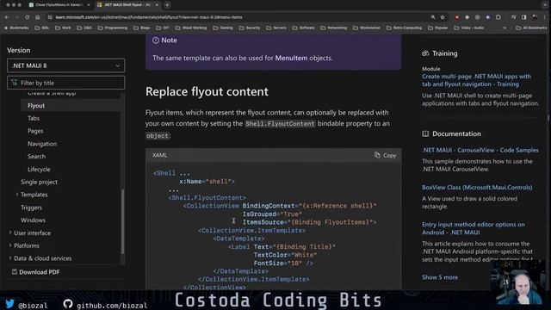
Task: Open Lifecycle in the table of contents
Action: tap(39, 169)
